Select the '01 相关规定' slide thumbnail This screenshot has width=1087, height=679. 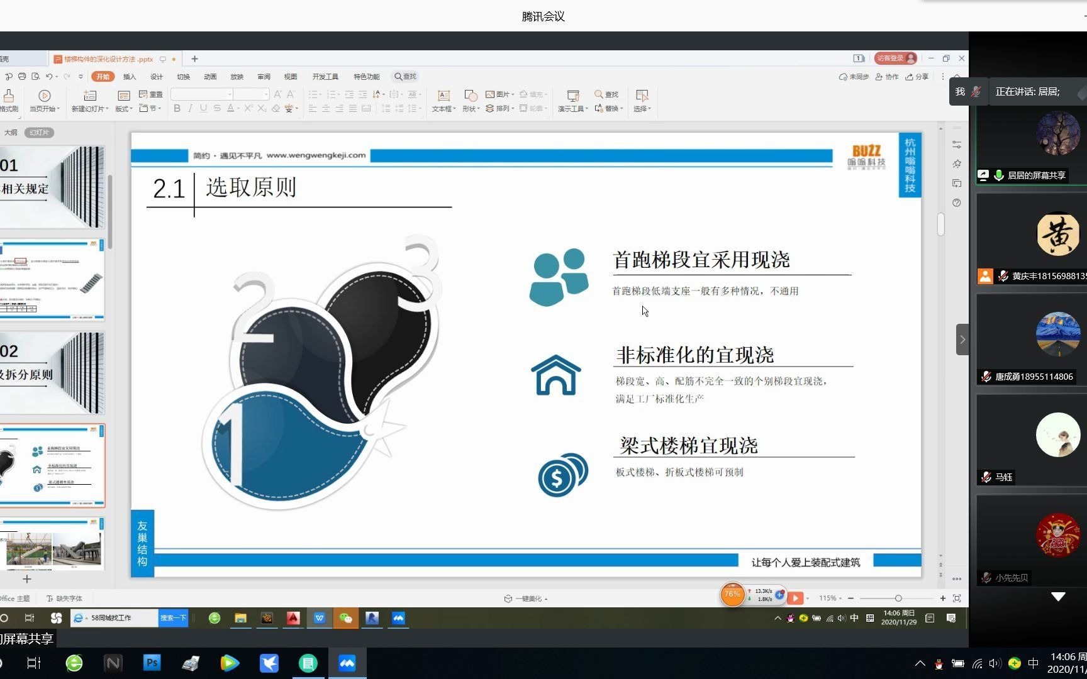click(52, 187)
